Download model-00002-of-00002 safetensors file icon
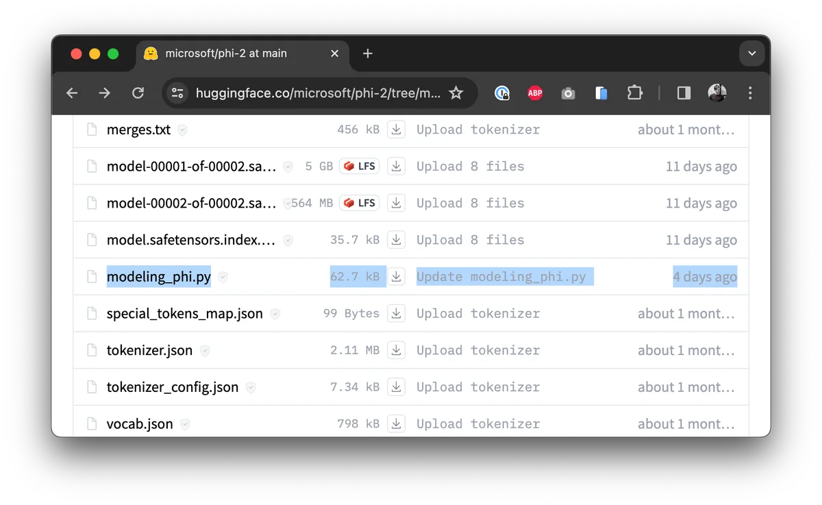The height and width of the screenshot is (505, 822). coord(396,203)
